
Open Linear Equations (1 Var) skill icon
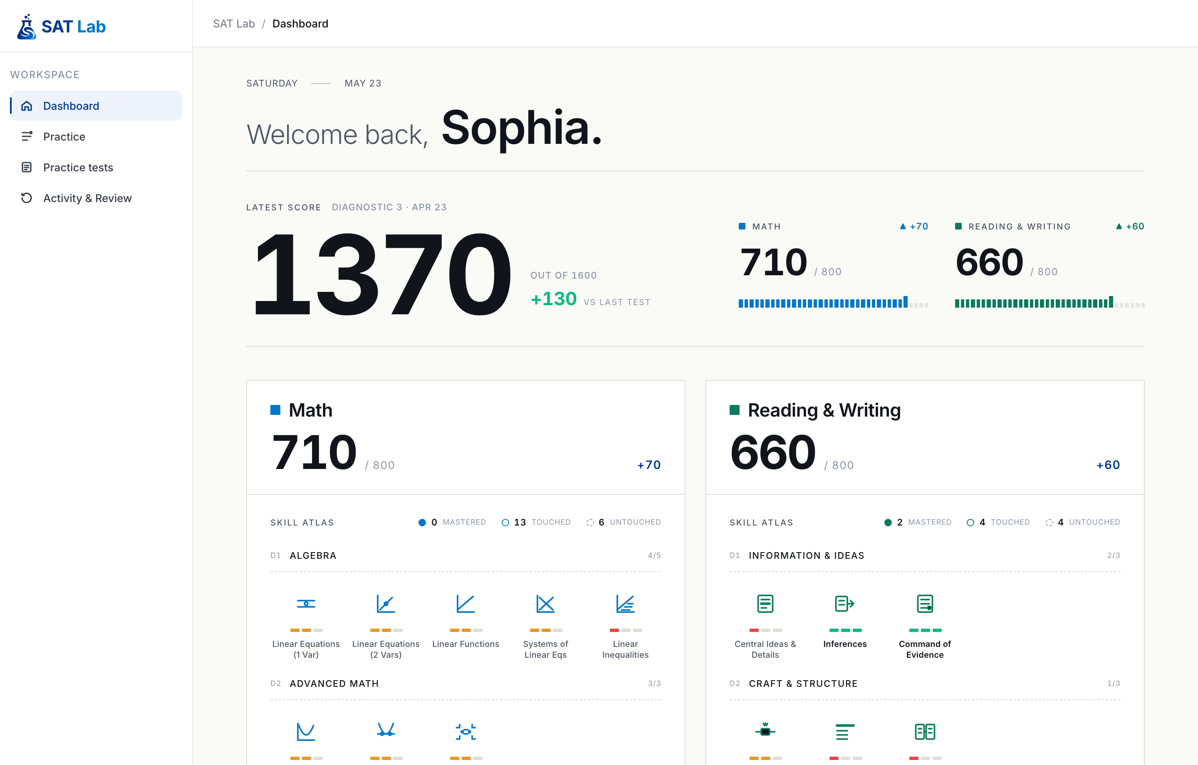tap(306, 604)
